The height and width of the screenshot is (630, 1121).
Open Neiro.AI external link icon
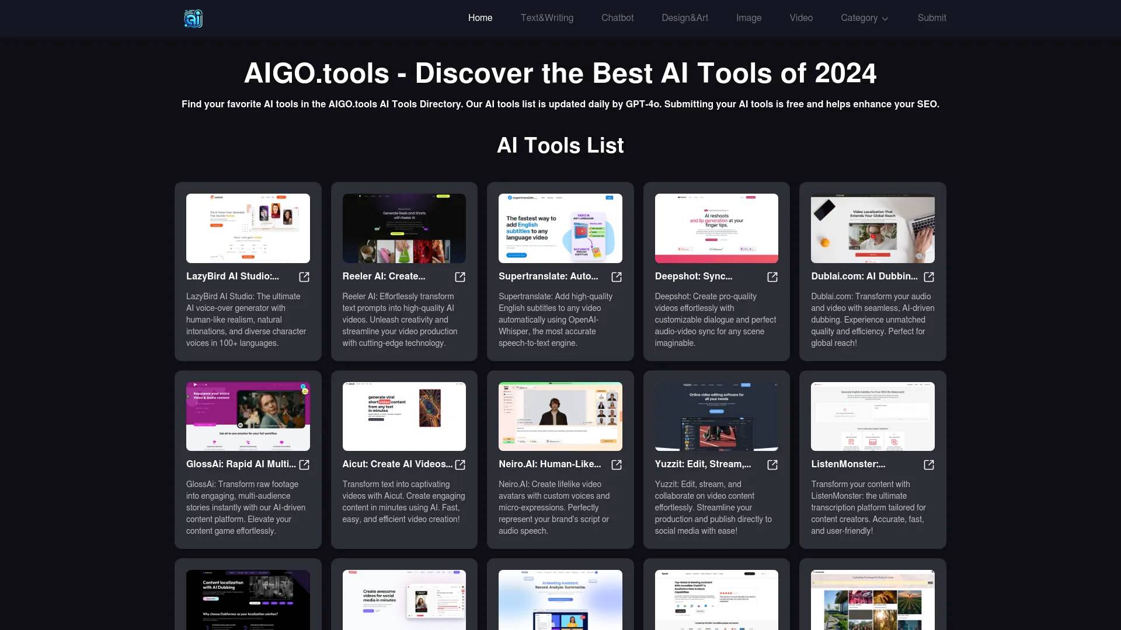pos(617,465)
